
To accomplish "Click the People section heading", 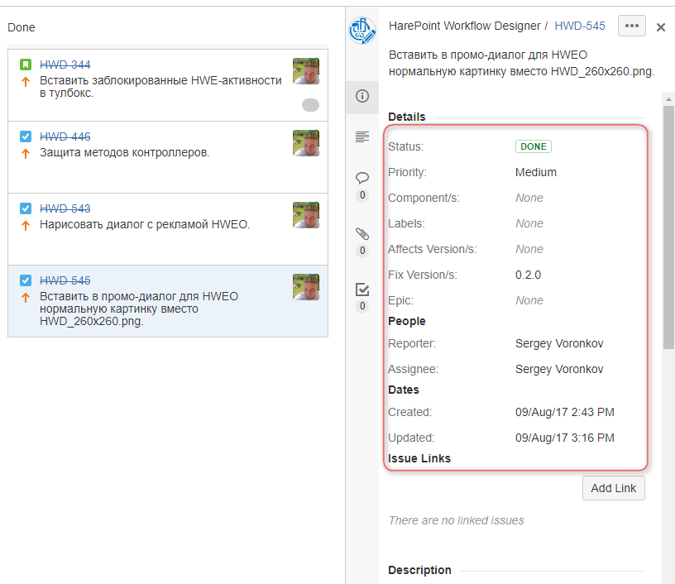I will tap(407, 321).
